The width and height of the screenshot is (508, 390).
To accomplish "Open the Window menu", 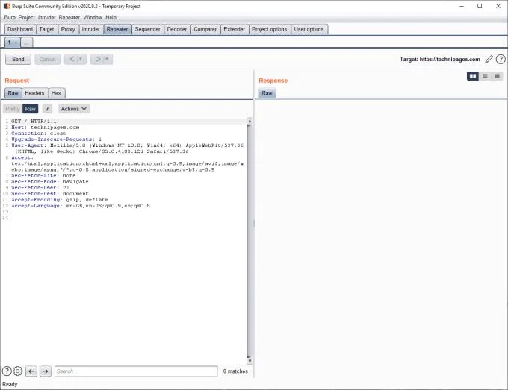I will pyautogui.click(x=93, y=17).
